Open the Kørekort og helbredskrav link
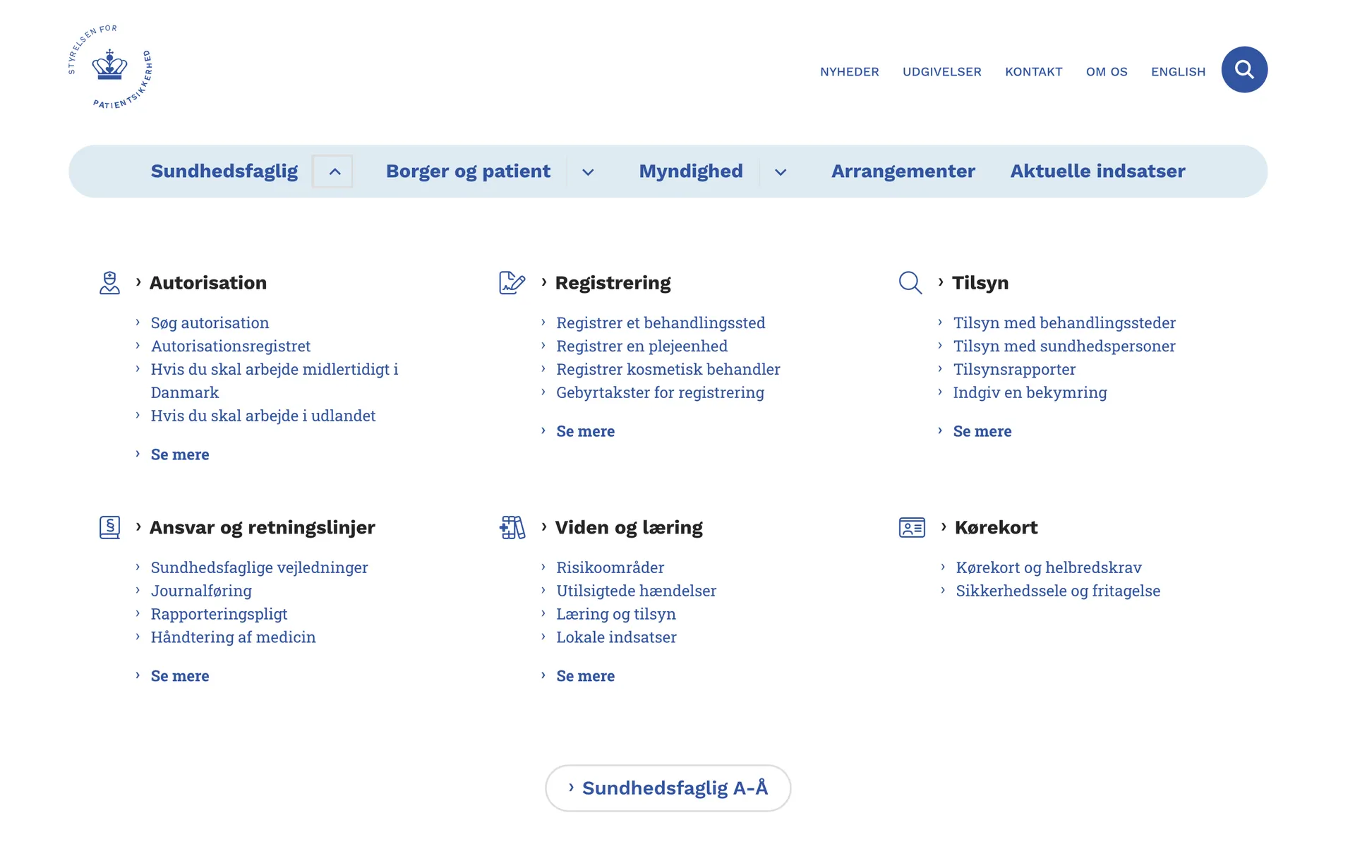 [x=1048, y=567]
